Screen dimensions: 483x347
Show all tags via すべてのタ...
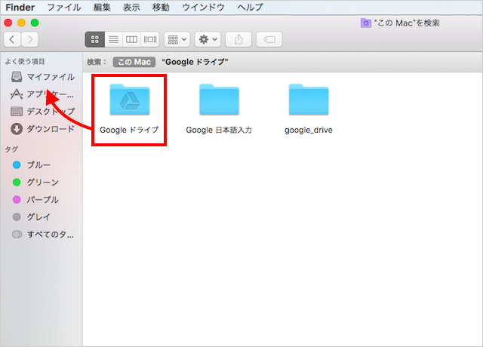42,235
